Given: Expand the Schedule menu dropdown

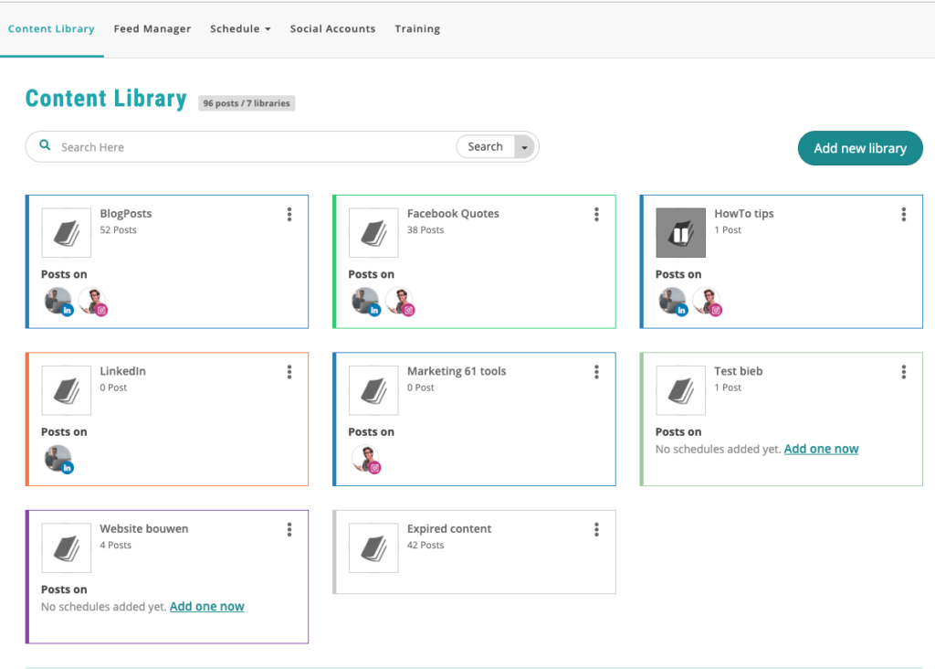Looking at the screenshot, I should click(240, 29).
